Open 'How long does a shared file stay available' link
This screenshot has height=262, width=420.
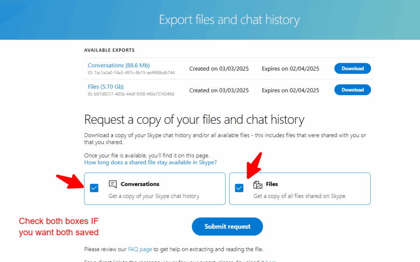click(x=150, y=162)
